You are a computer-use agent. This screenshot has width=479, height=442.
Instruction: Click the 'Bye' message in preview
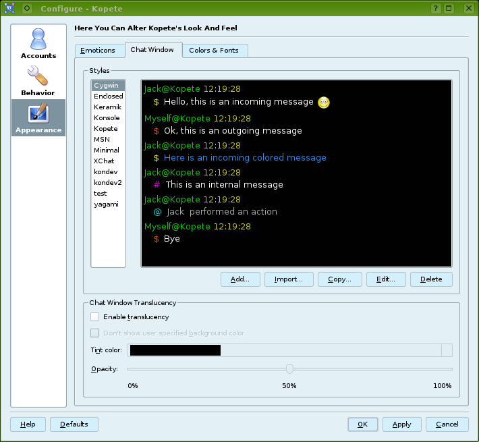171,239
